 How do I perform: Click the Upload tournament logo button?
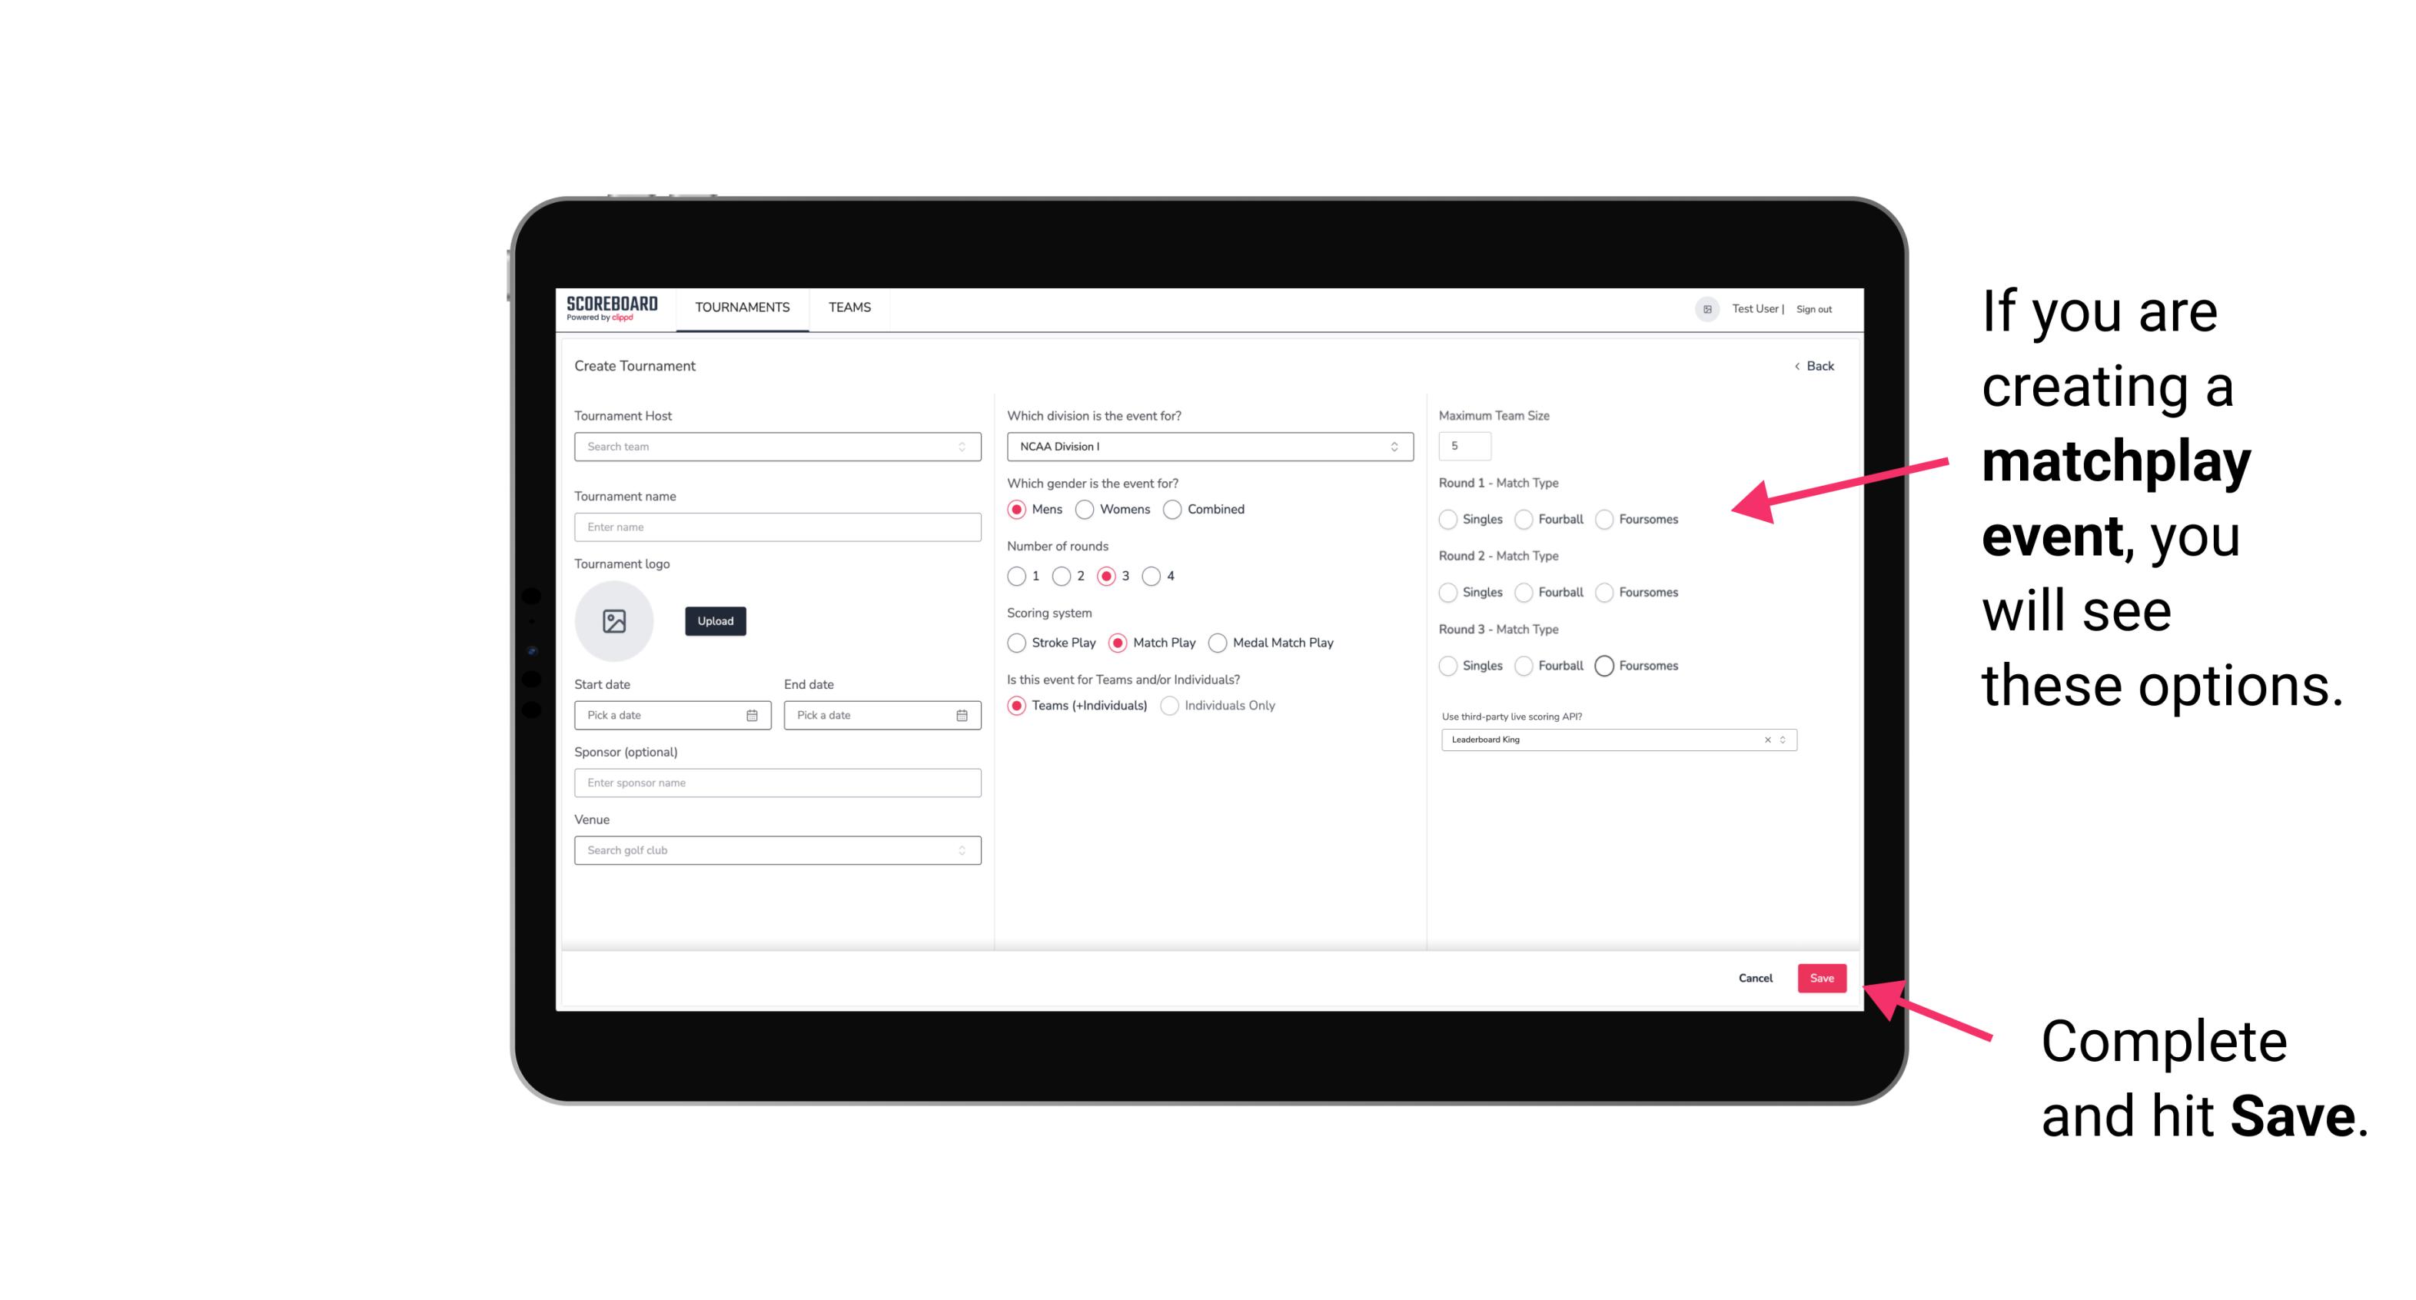[x=715, y=621]
